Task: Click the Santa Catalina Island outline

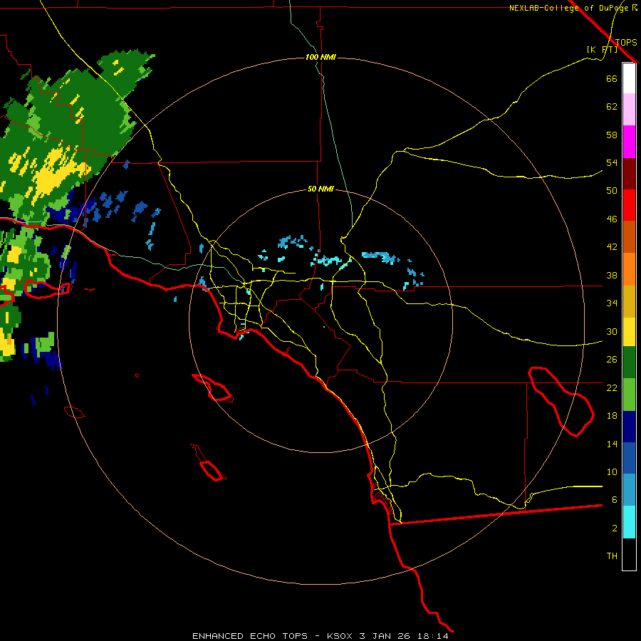Action: click(212, 387)
